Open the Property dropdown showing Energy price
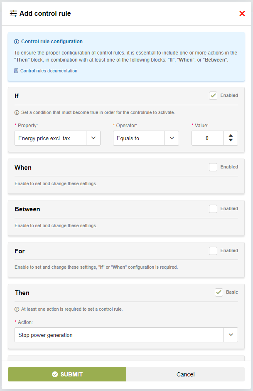The width and height of the screenshot is (253, 391). pyautogui.click(x=57, y=138)
